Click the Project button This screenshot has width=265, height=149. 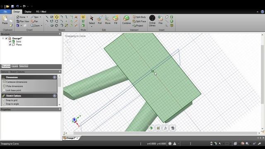(x=138, y=26)
